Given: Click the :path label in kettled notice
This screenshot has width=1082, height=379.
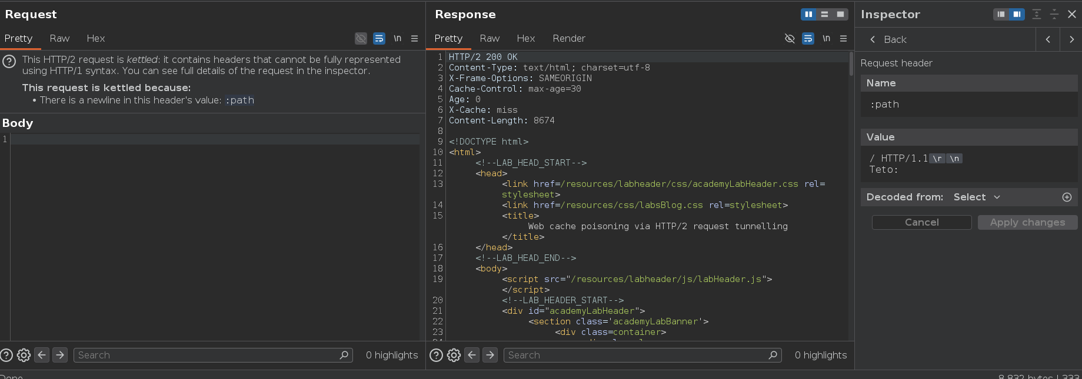Looking at the screenshot, I should [x=239, y=100].
